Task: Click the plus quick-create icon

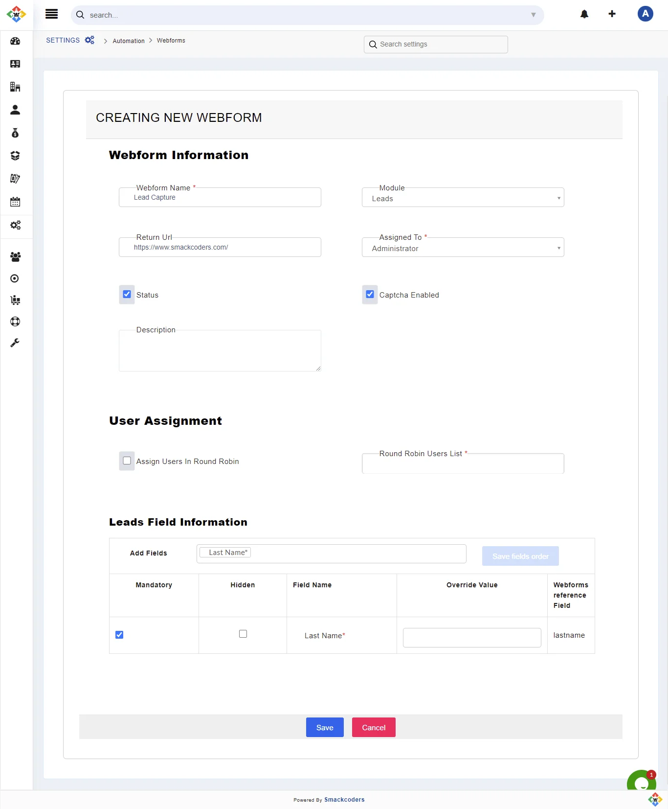Action: [612, 14]
